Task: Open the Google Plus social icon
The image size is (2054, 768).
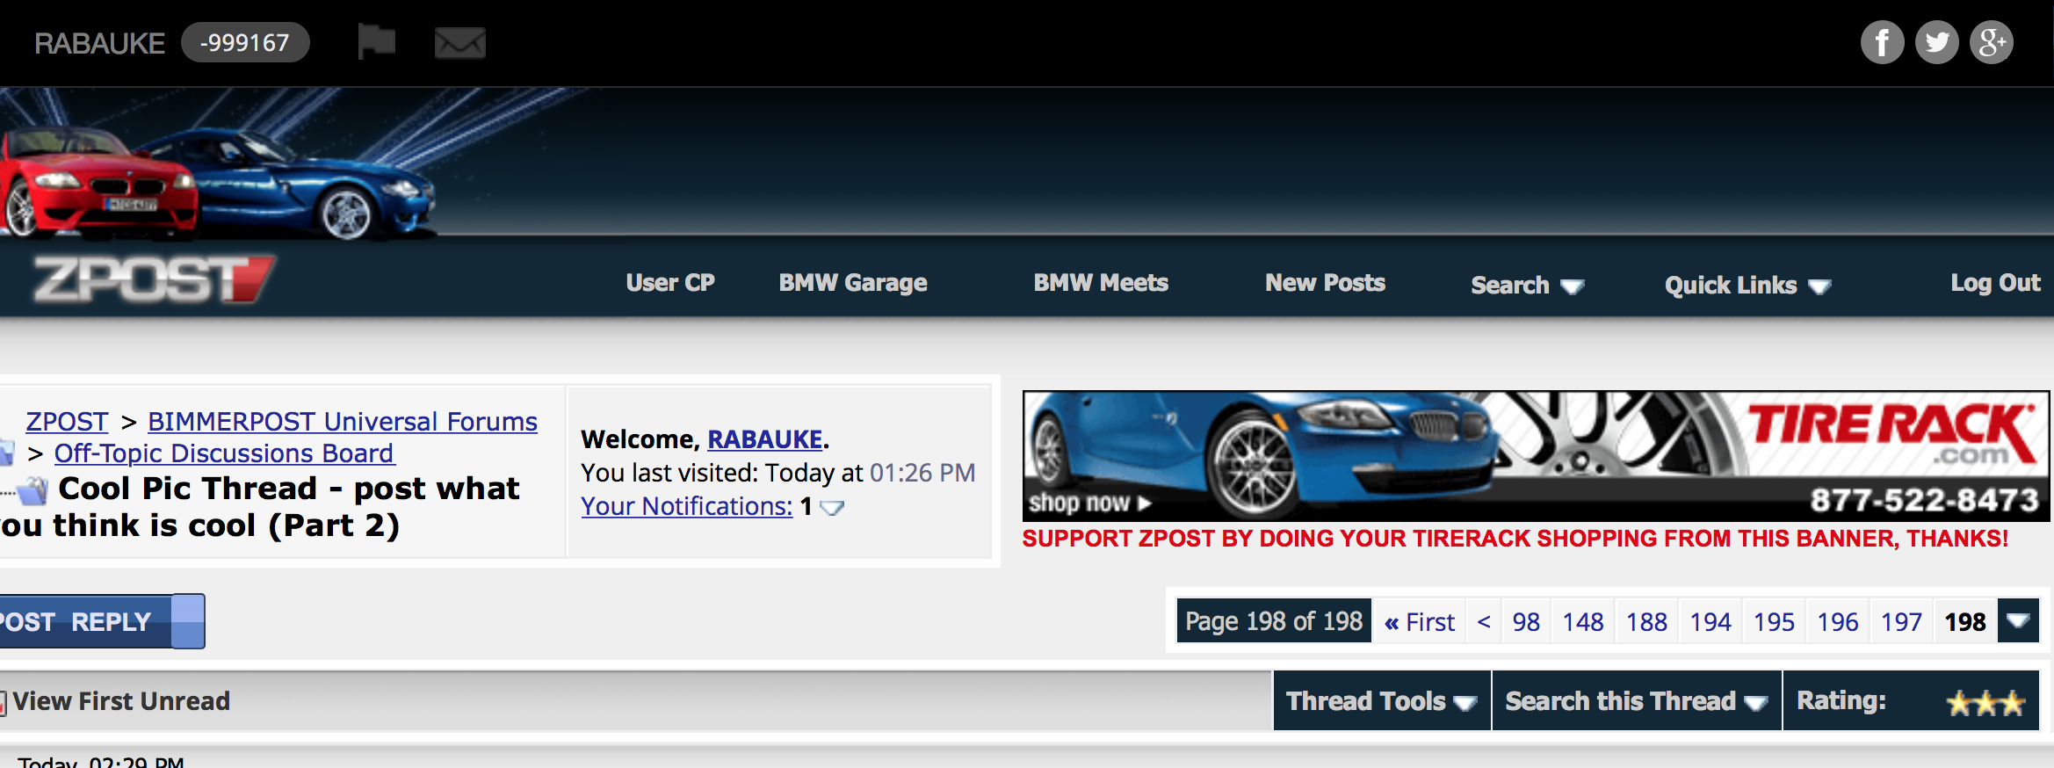Action: point(1991,42)
